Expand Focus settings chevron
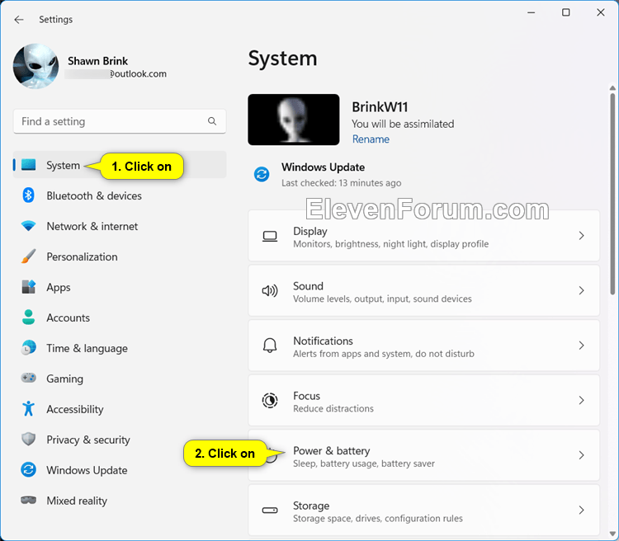This screenshot has width=619, height=541. (581, 400)
